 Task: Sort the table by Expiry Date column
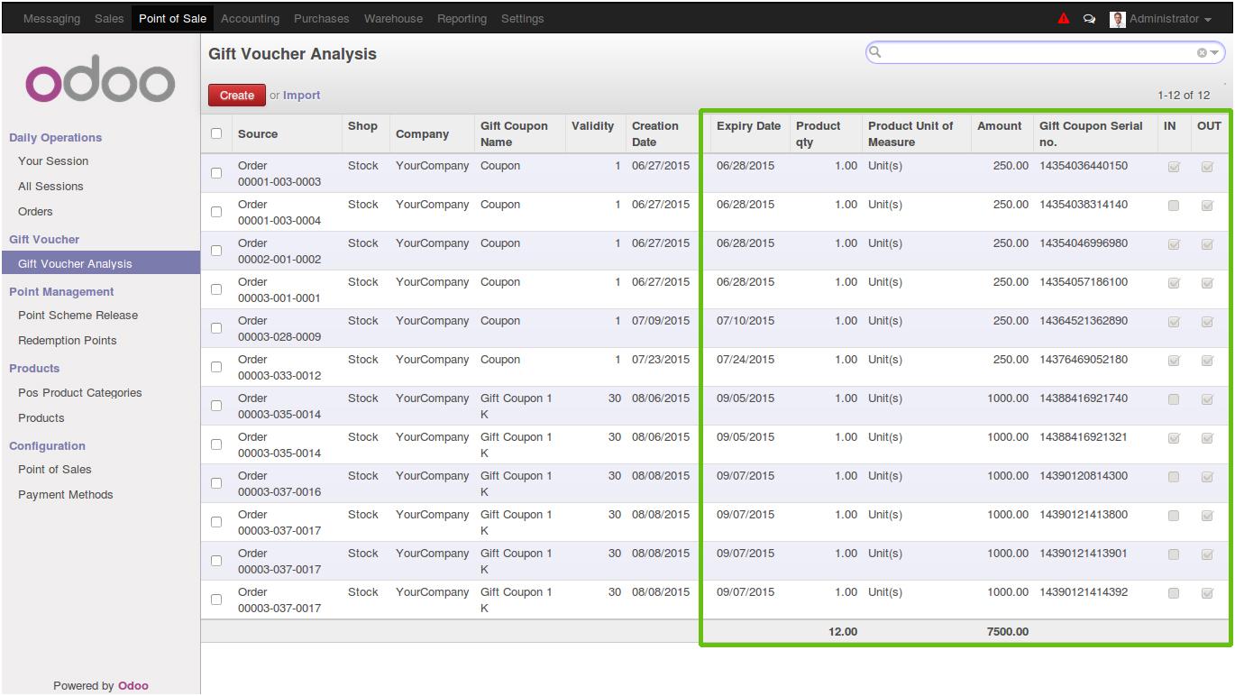tap(748, 126)
